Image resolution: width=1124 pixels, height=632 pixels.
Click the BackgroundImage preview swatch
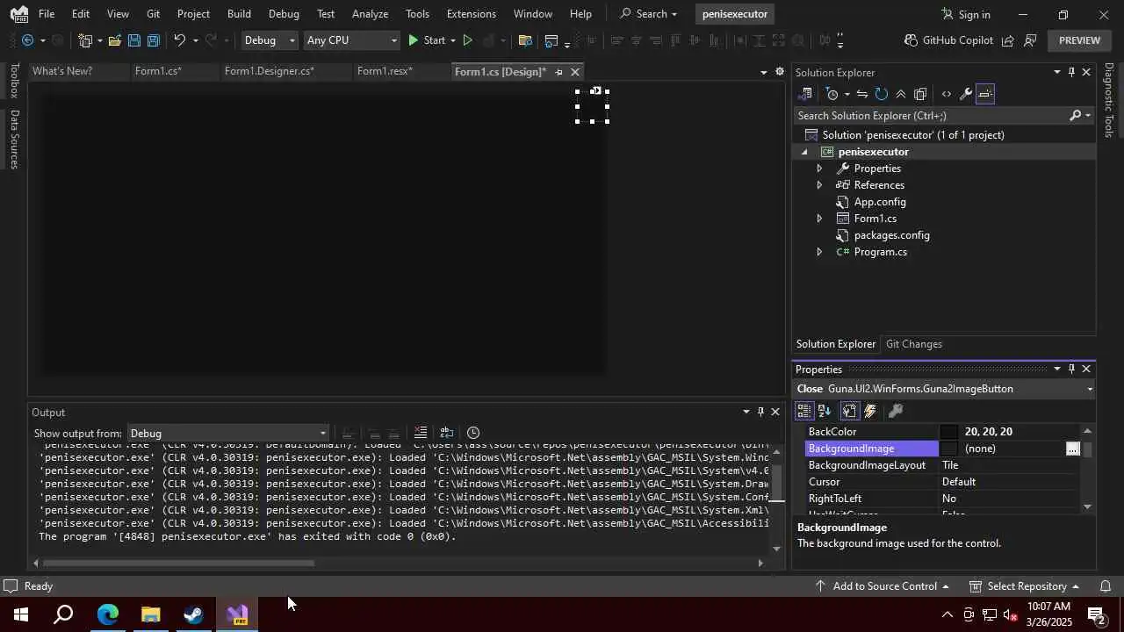949,449
